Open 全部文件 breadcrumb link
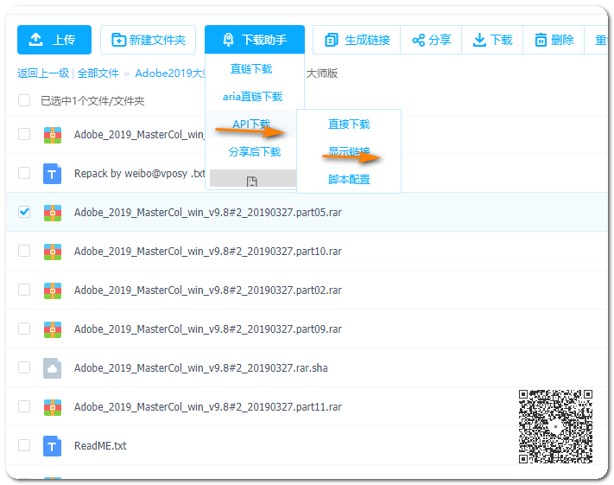 98,73
